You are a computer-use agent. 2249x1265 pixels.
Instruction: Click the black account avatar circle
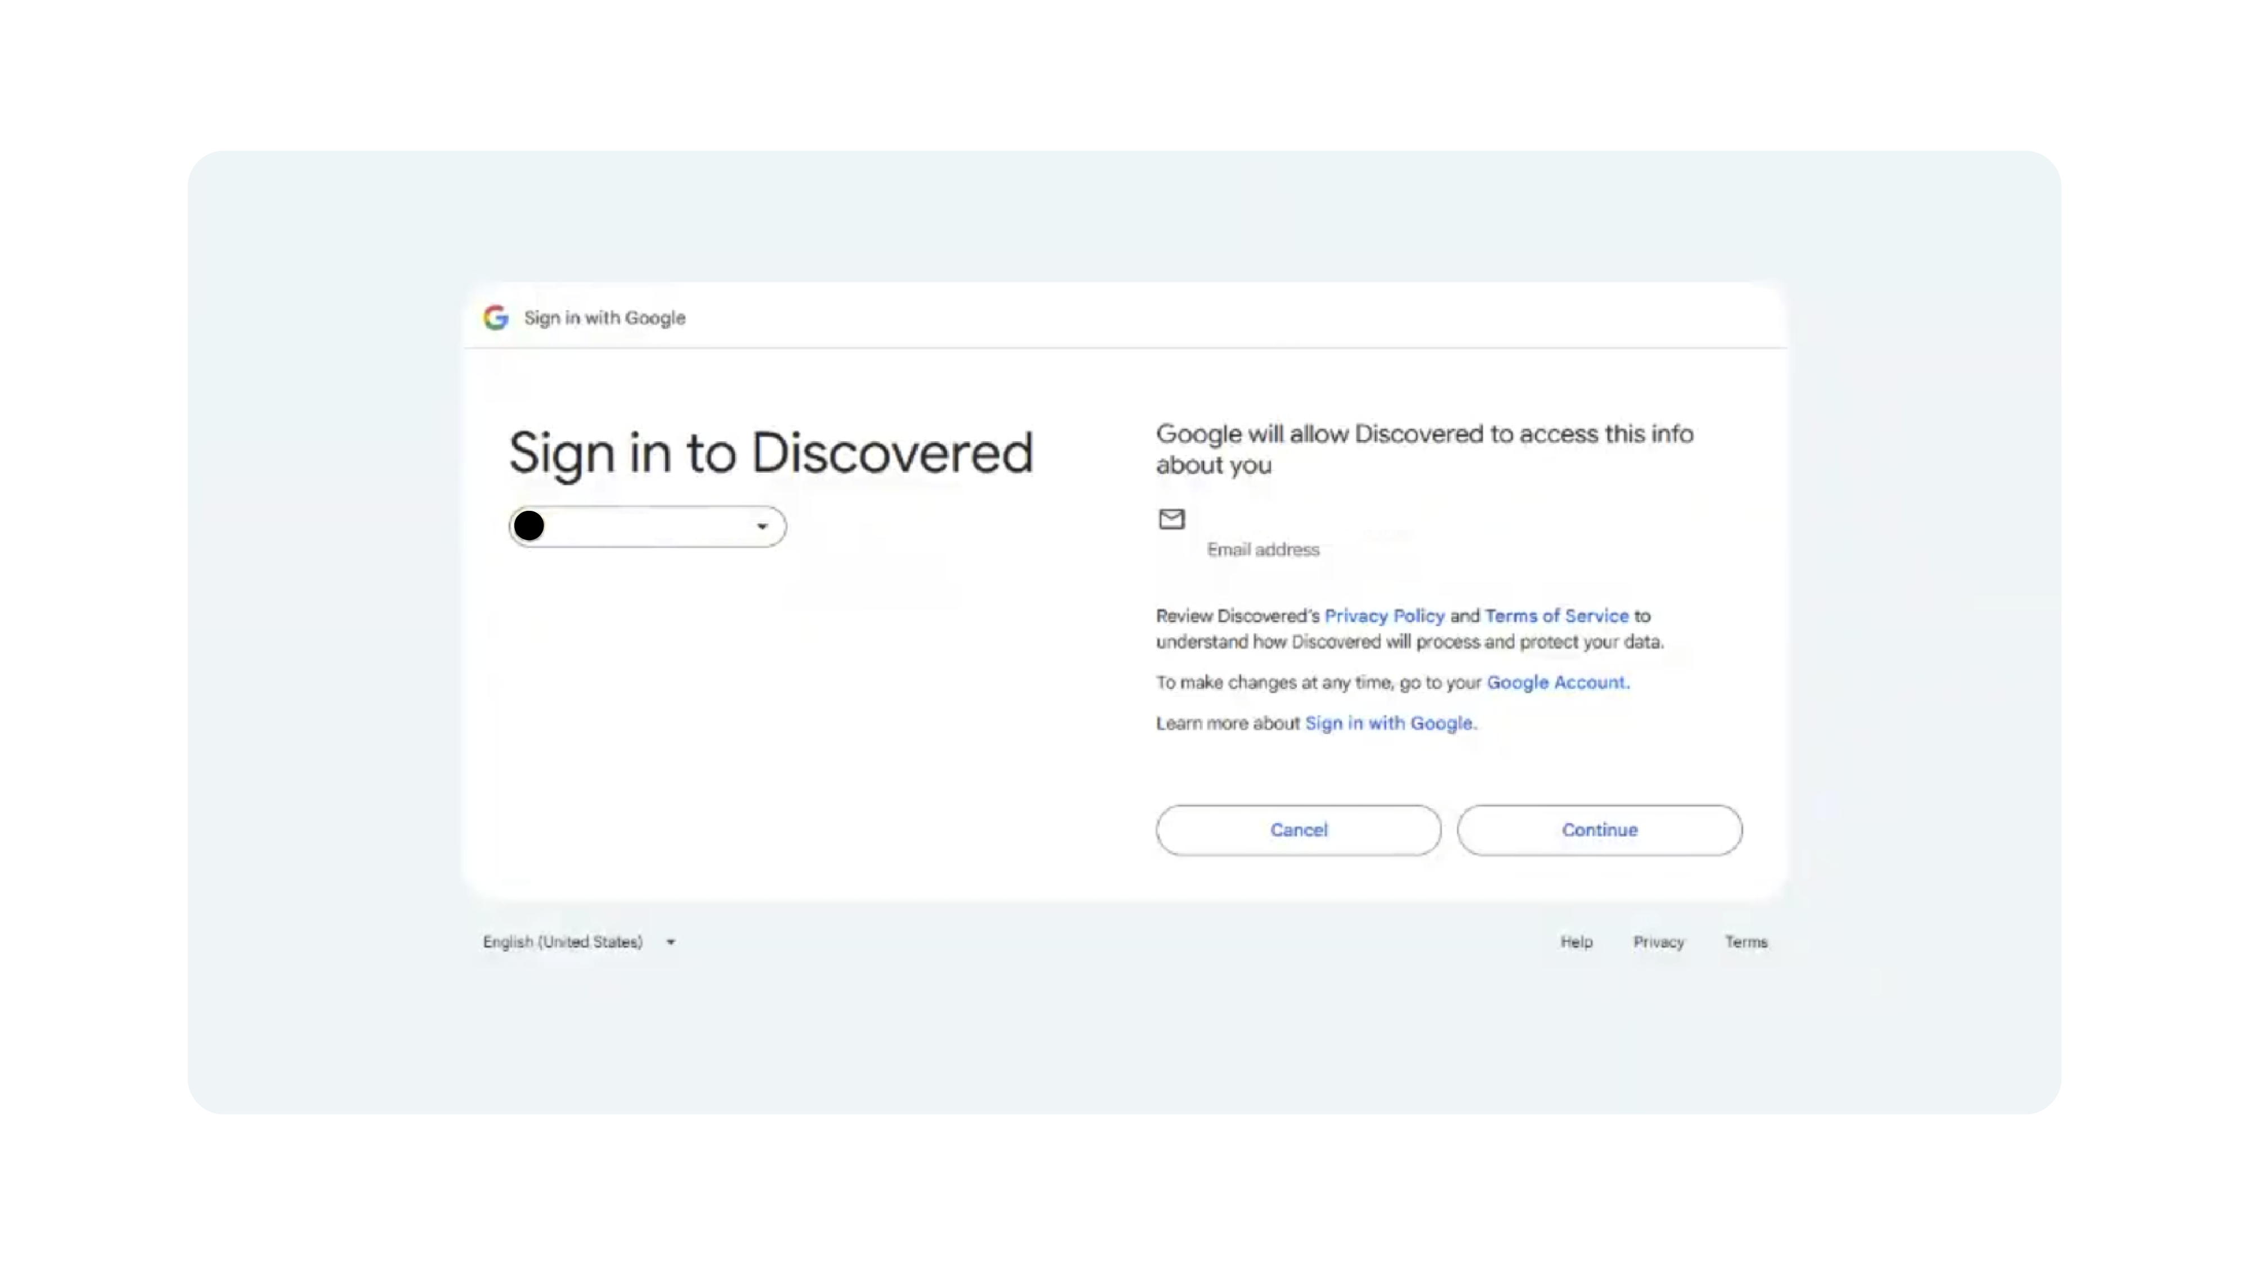[529, 525]
